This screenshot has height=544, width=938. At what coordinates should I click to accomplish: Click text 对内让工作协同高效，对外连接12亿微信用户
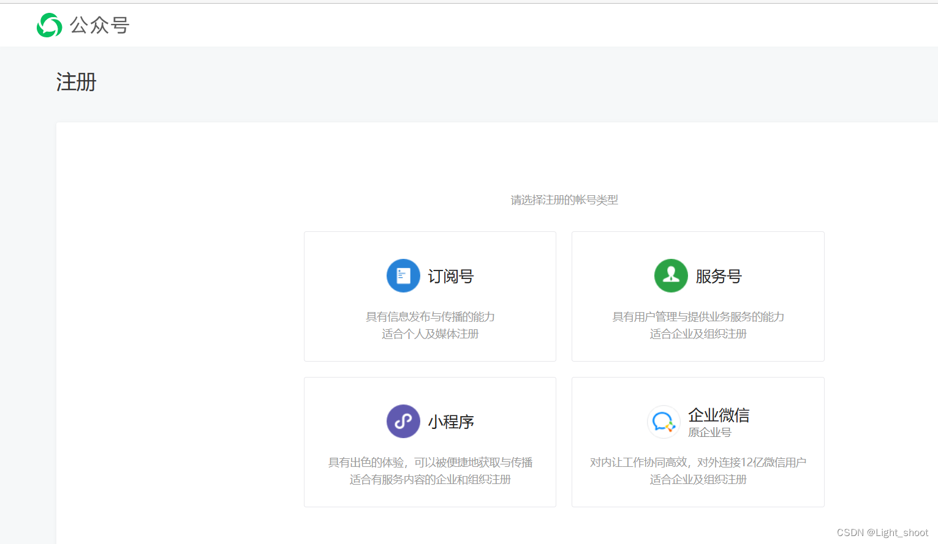698,463
